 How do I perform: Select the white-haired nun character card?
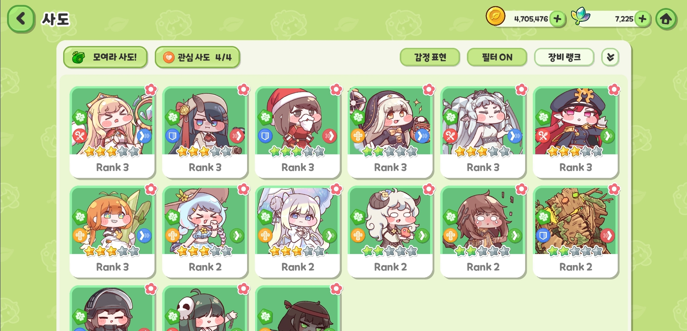click(390, 132)
